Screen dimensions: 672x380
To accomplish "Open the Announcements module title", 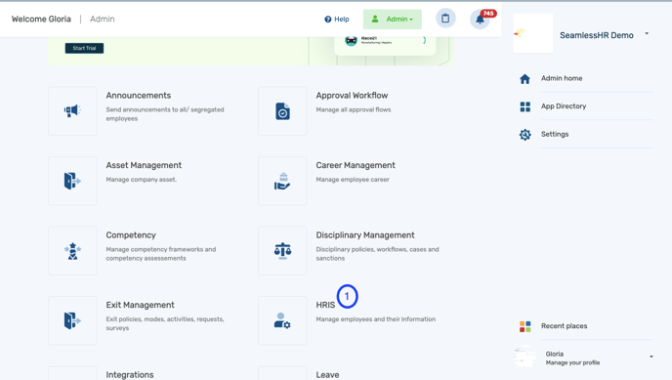I will pos(139,96).
